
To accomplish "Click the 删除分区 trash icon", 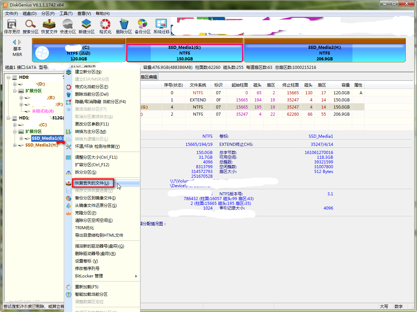I will (x=124, y=26).
